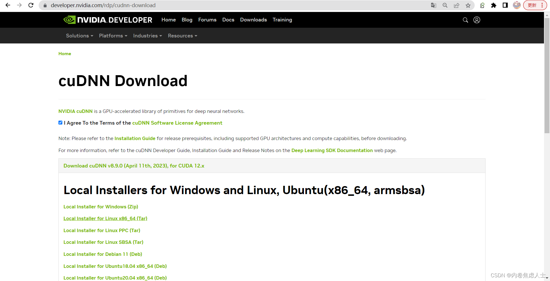
Task: Click the search-notes extension icon
Action: pyautogui.click(x=482, y=5)
